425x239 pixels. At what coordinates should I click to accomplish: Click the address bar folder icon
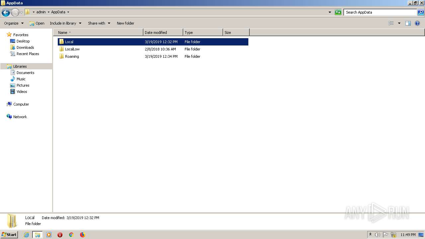click(28, 12)
